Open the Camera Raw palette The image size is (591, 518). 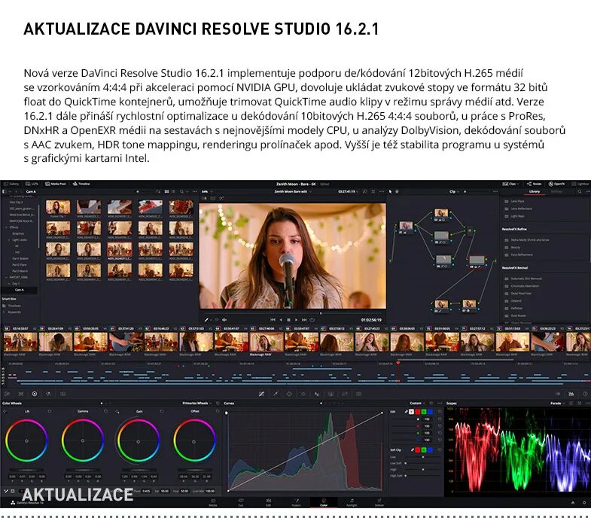click(x=8, y=394)
